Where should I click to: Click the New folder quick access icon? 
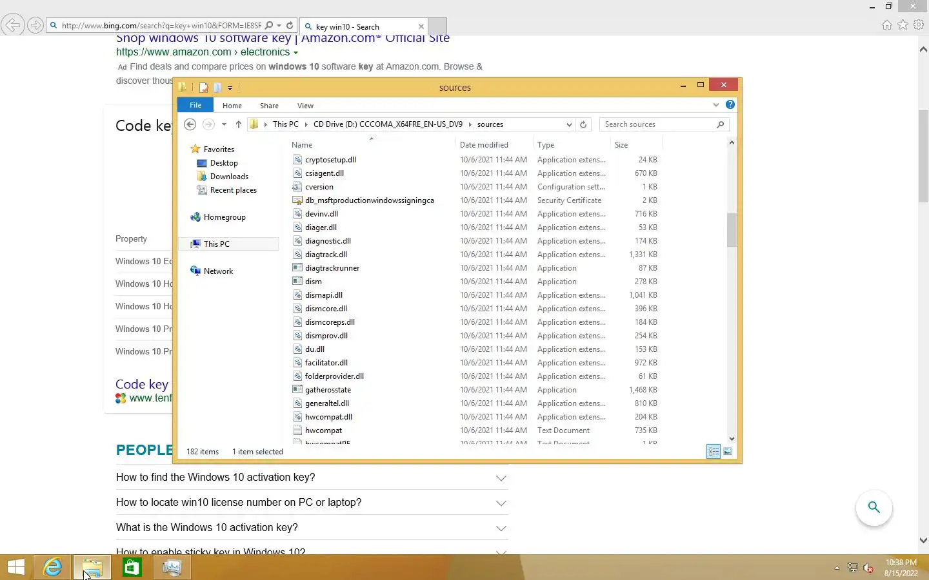click(x=217, y=87)
